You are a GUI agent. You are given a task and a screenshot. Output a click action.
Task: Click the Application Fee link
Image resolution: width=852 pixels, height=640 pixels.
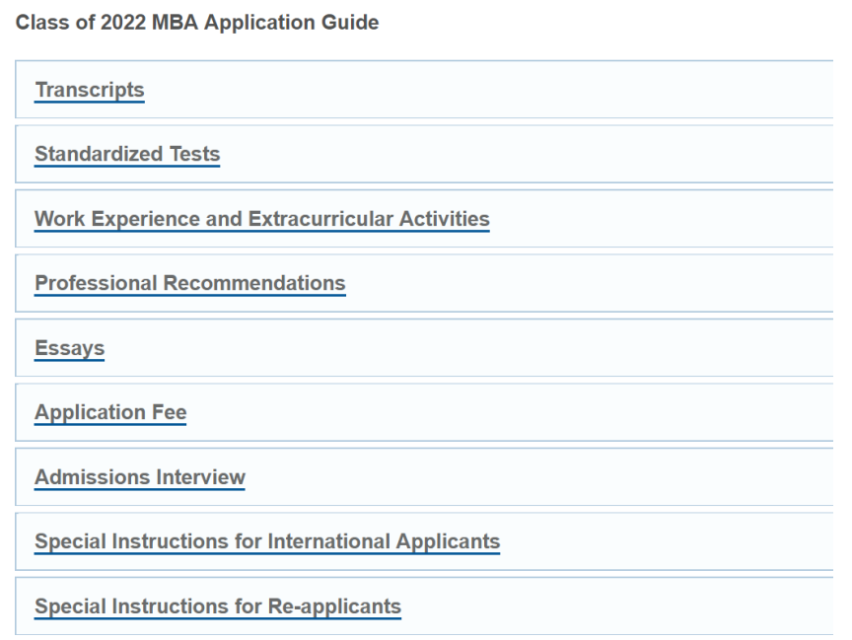tap(110, 412)
